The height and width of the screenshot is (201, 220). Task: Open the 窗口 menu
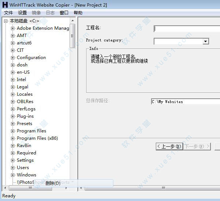point(64,13)
